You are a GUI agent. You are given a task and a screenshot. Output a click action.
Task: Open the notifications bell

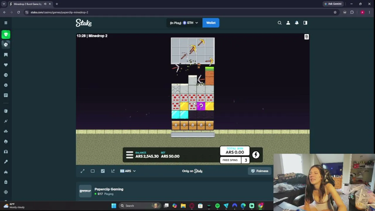pos(297,23)
